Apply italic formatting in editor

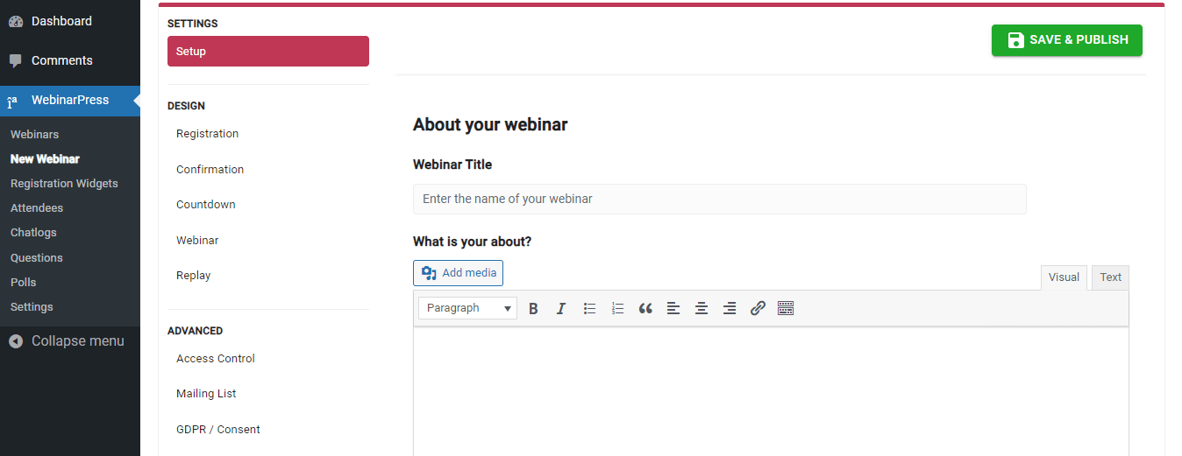[x=561, y=308]
